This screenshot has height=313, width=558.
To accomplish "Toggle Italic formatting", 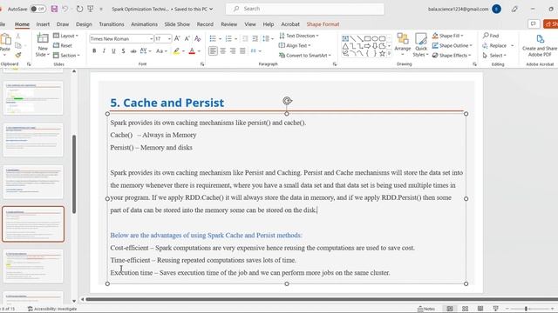I will tap(104, 51).
